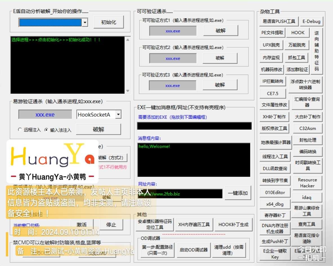Click the xxx.exe field in 可可验证方式1
The height and width of the screenshot is (266, 333).
coord(173,31)
